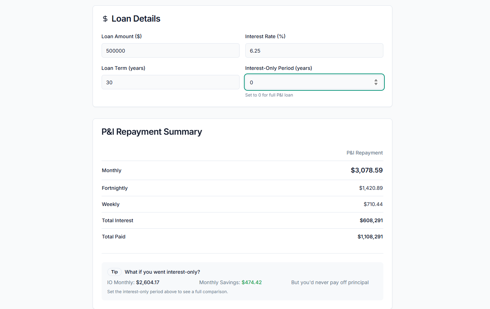This screenshot has height=309, width=490.
Task: Click the Interest-Only Period stepper down arrow
Action: 375,84
